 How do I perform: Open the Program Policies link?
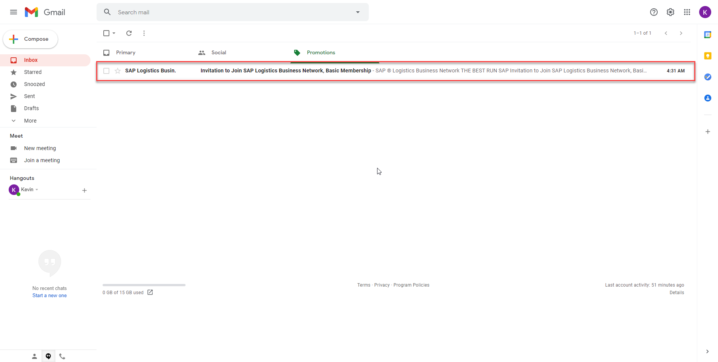(411, 285)
